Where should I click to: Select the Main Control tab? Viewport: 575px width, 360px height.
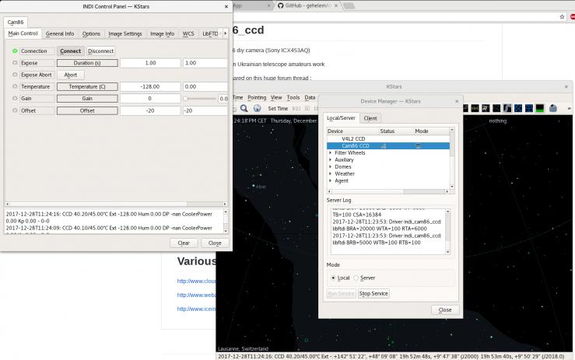23,33
